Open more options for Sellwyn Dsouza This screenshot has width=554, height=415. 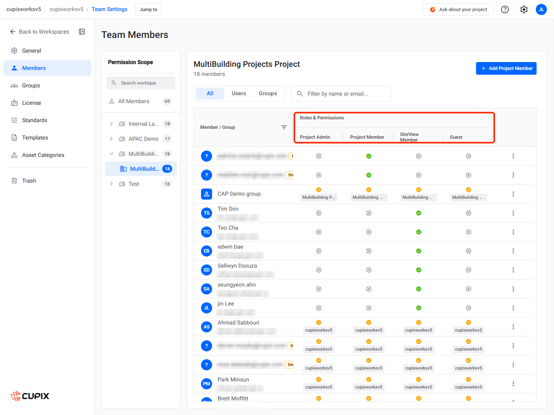point(513,270)
